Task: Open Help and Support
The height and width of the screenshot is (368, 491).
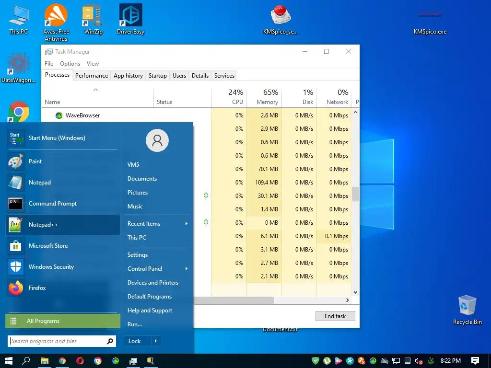Action: pos(150,310)
